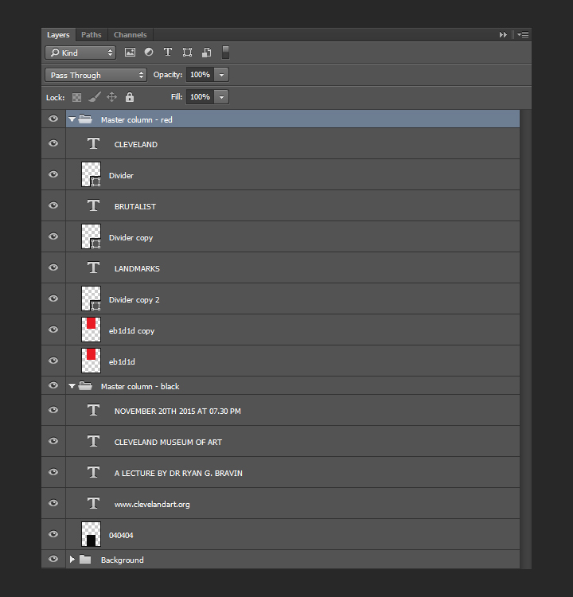Select A LECTURE BY DR RYAN G. BRAVIN layer
The image size is (573, 597).
(x=292, y=473)
